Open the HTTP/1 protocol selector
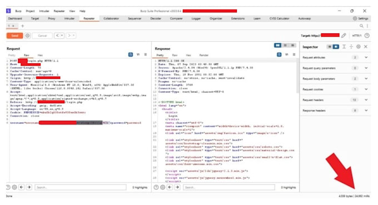Screen dimensions: 378x205 click(356, 36)
